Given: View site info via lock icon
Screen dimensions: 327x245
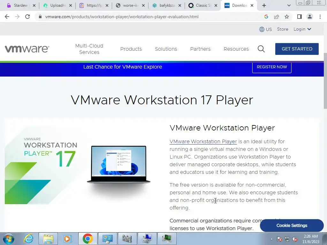Looking at the screenshot, I should 40,17.
